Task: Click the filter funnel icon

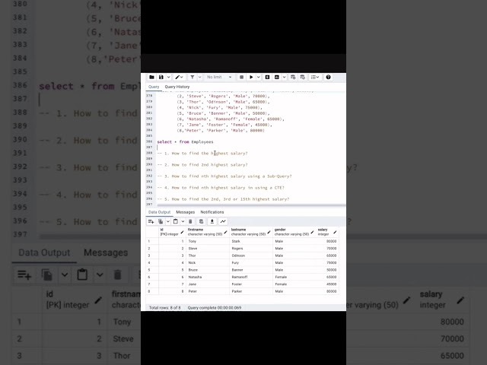Action: pyautogui.click(x=193, y=78)
